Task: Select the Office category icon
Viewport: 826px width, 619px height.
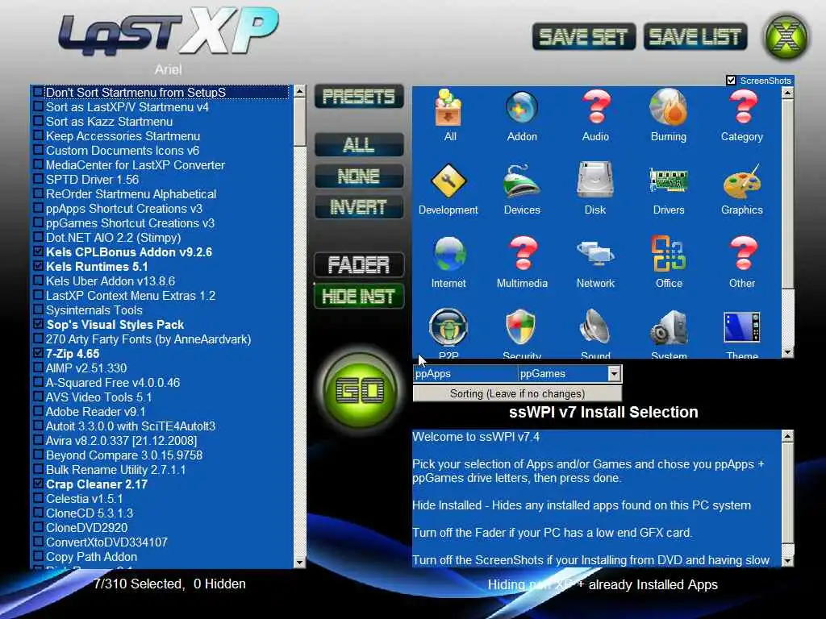Action: 669,253
